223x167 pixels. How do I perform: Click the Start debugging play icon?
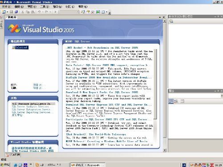pos(55,12)
